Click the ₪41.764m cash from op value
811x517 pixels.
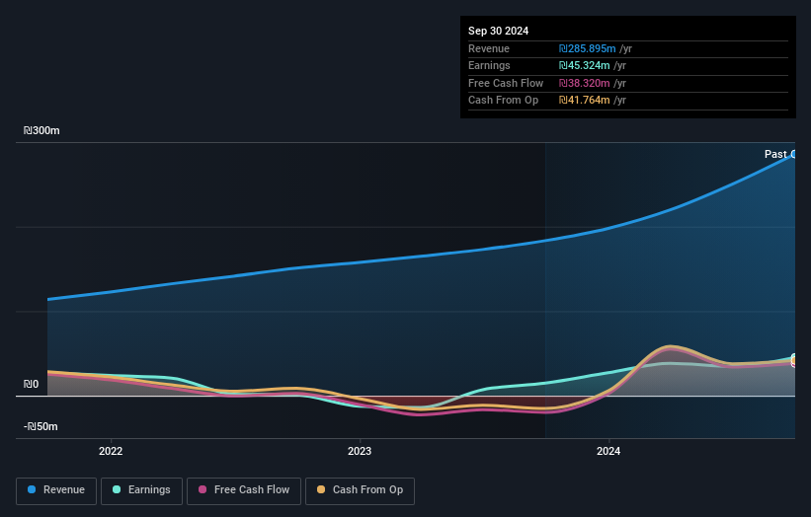[x=584, y=101]
